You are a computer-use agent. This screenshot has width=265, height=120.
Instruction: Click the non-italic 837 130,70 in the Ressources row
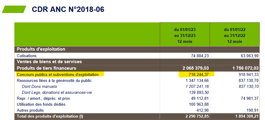click(x=249, y=81)
